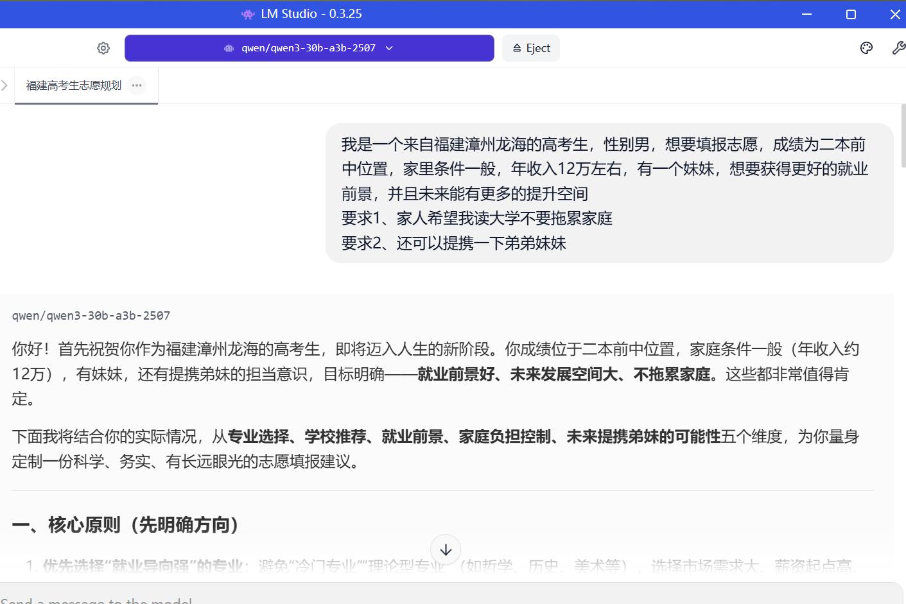Expand the left sidebar chevron
Viewport: 906px width, 604px height.
coord(4,85)
